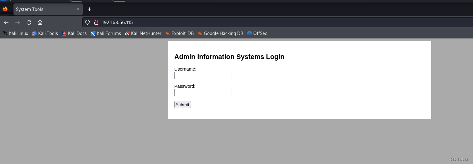Reload the current page
This screenshot has width=473, height=164.
(29, 22)
